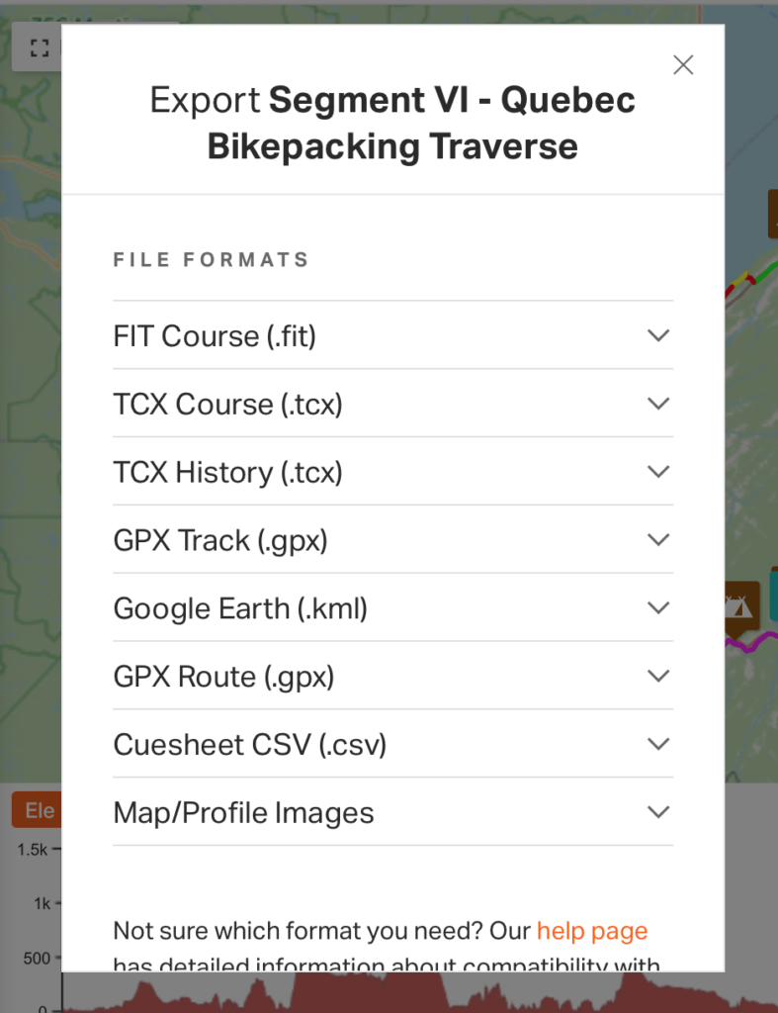This screenshot has height=1013, width=778.
Task: Select TCX Course (.tcx) format label
Action: pos(227,405)
